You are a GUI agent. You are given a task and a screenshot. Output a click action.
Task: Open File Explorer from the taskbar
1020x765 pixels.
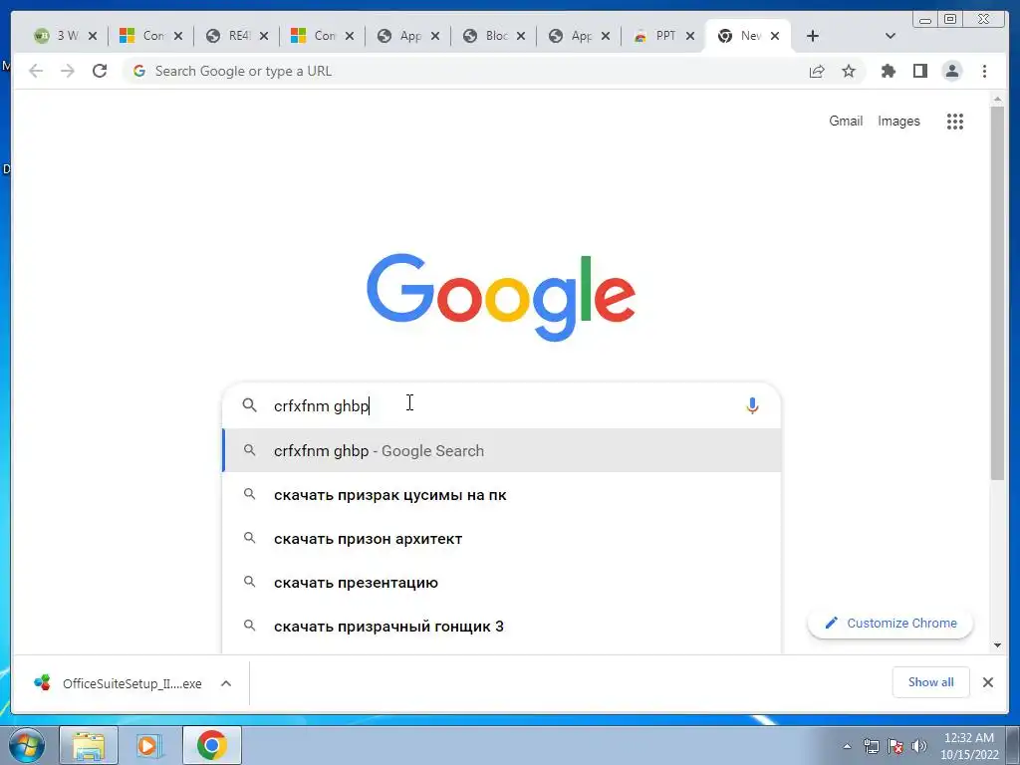[89, 745]
